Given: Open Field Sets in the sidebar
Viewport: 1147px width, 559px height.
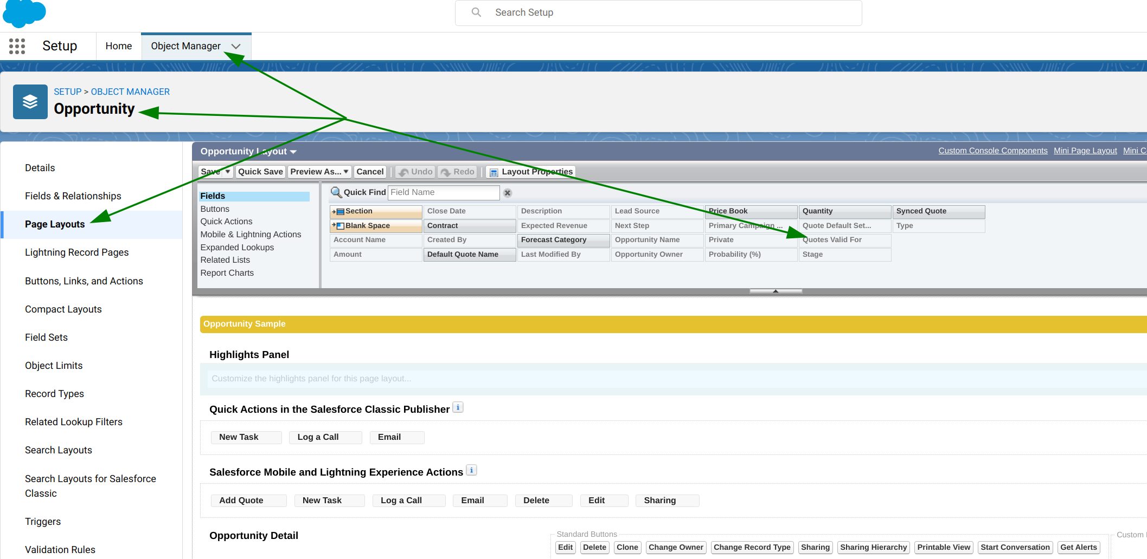Looking at the screenshot, I should coord(46,337).
